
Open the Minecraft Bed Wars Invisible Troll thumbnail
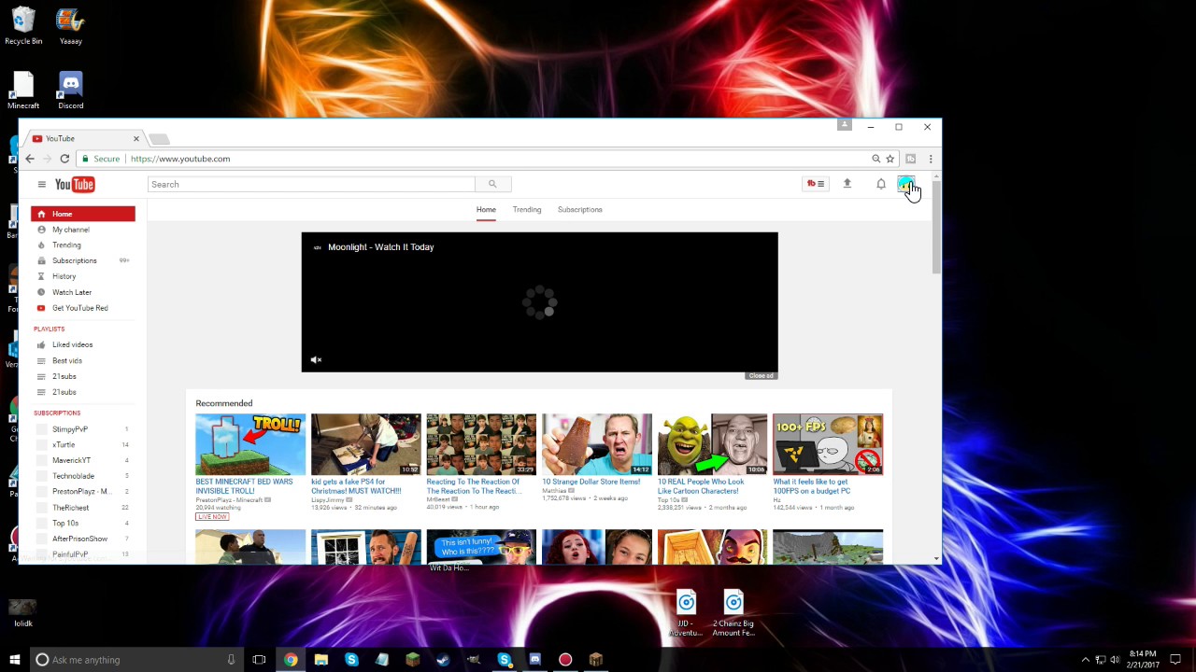pos(250,444)
